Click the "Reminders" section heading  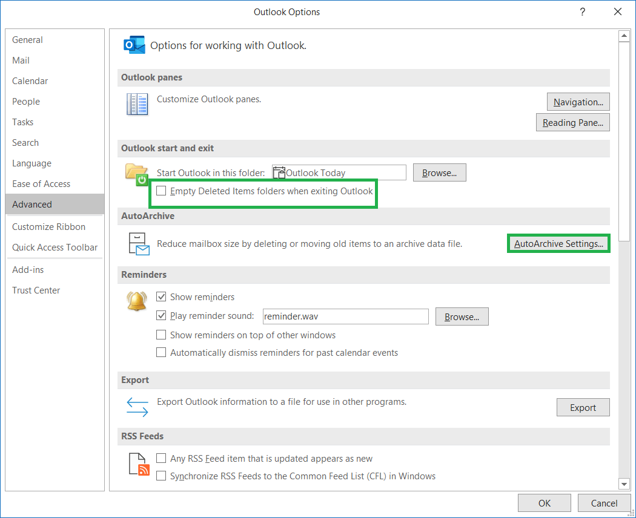pos(144,275)
